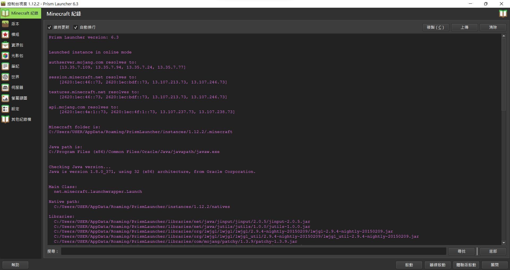Select the 世界 worlds icon
The image size is (510, 270).
point(5,77)
